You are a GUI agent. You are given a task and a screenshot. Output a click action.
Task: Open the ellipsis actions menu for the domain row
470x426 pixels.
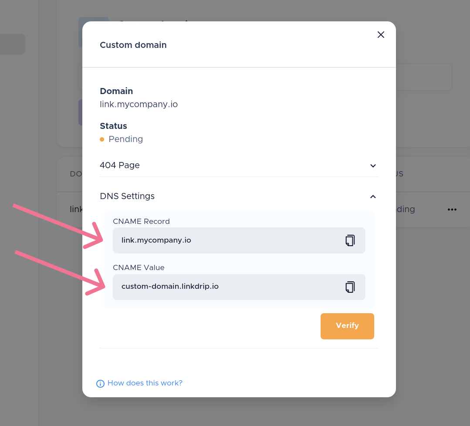point(452,210)
